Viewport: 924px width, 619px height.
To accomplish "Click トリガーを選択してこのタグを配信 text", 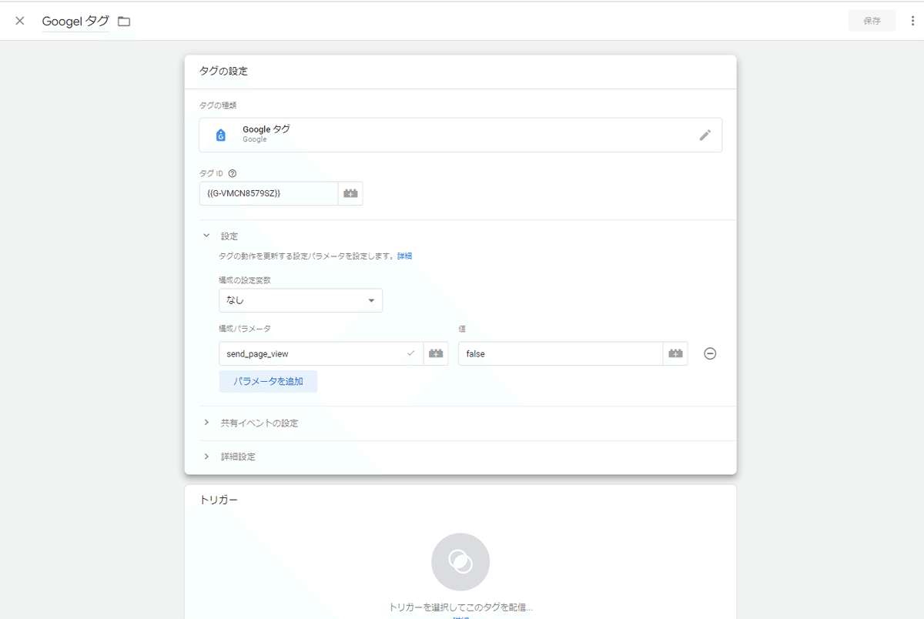I will 460,607.
